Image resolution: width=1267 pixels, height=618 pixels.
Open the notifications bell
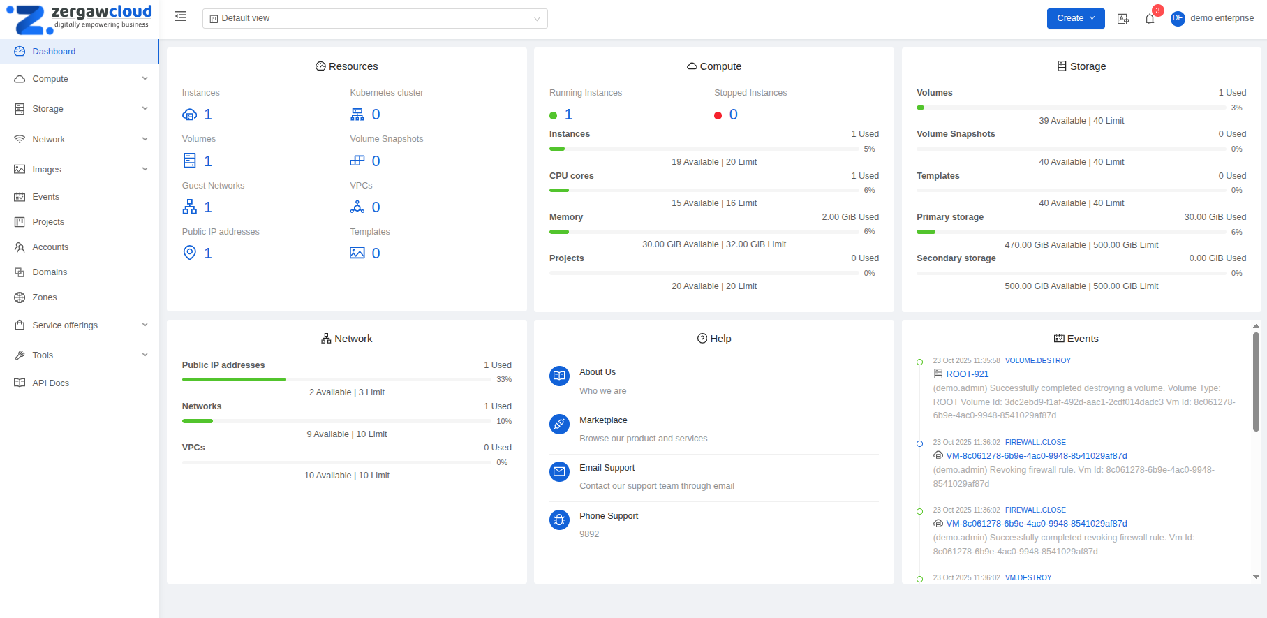(x=1150, y=19)
